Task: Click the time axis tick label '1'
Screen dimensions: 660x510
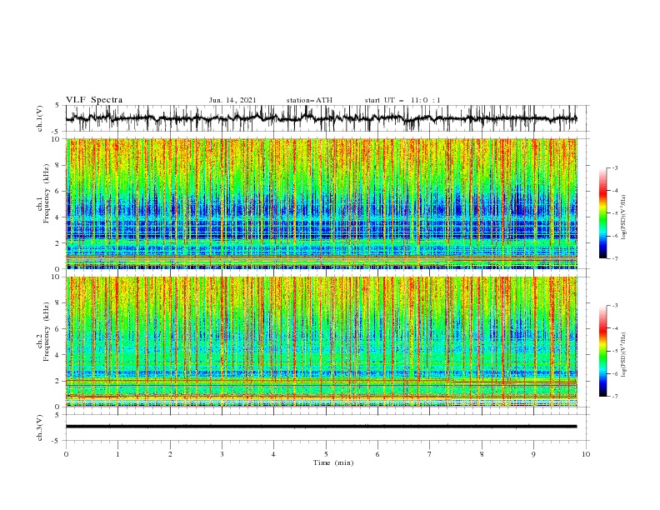Action: click(x=117, y=454)
